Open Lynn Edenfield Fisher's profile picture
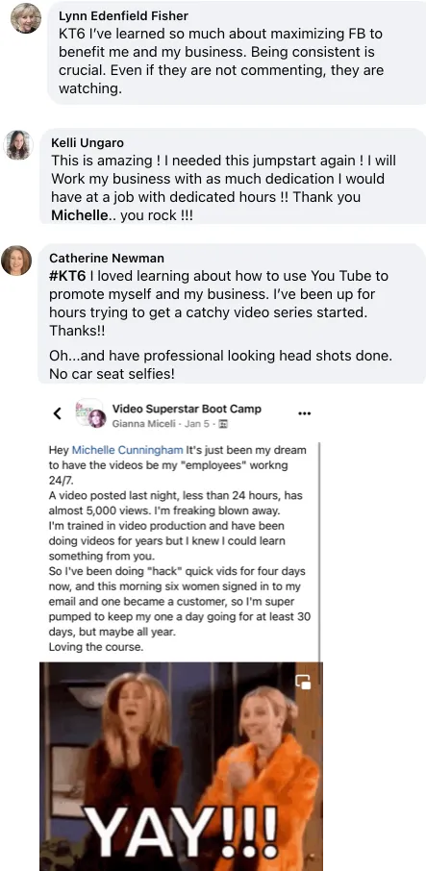Image resolution: width=426 pixels, height=871 pixels. [x=26, y=18]
